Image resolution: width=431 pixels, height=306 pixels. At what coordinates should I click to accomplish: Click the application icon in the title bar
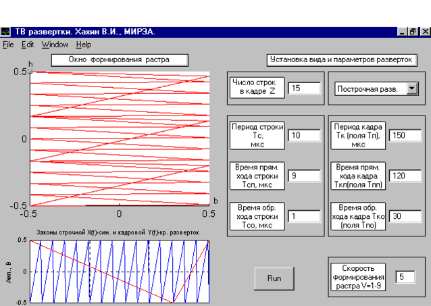click(x=5, y=32)
